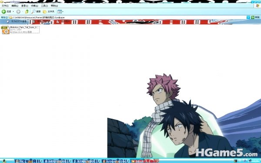Expand the address bar history dropdown

pyautogui.click(x=248, y=17)
